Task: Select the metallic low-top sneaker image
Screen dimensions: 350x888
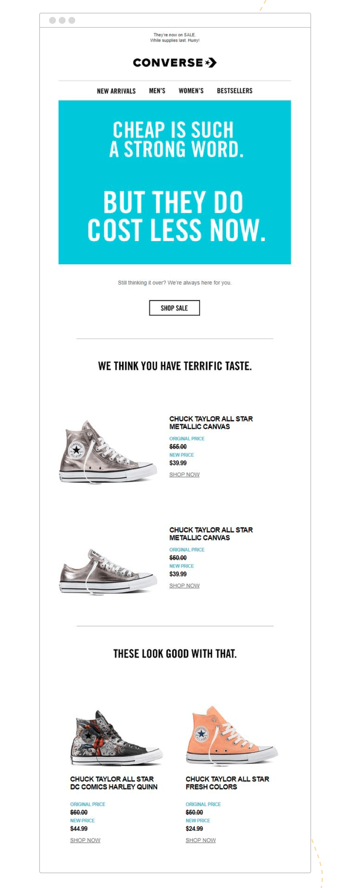Action: (108, 572)
